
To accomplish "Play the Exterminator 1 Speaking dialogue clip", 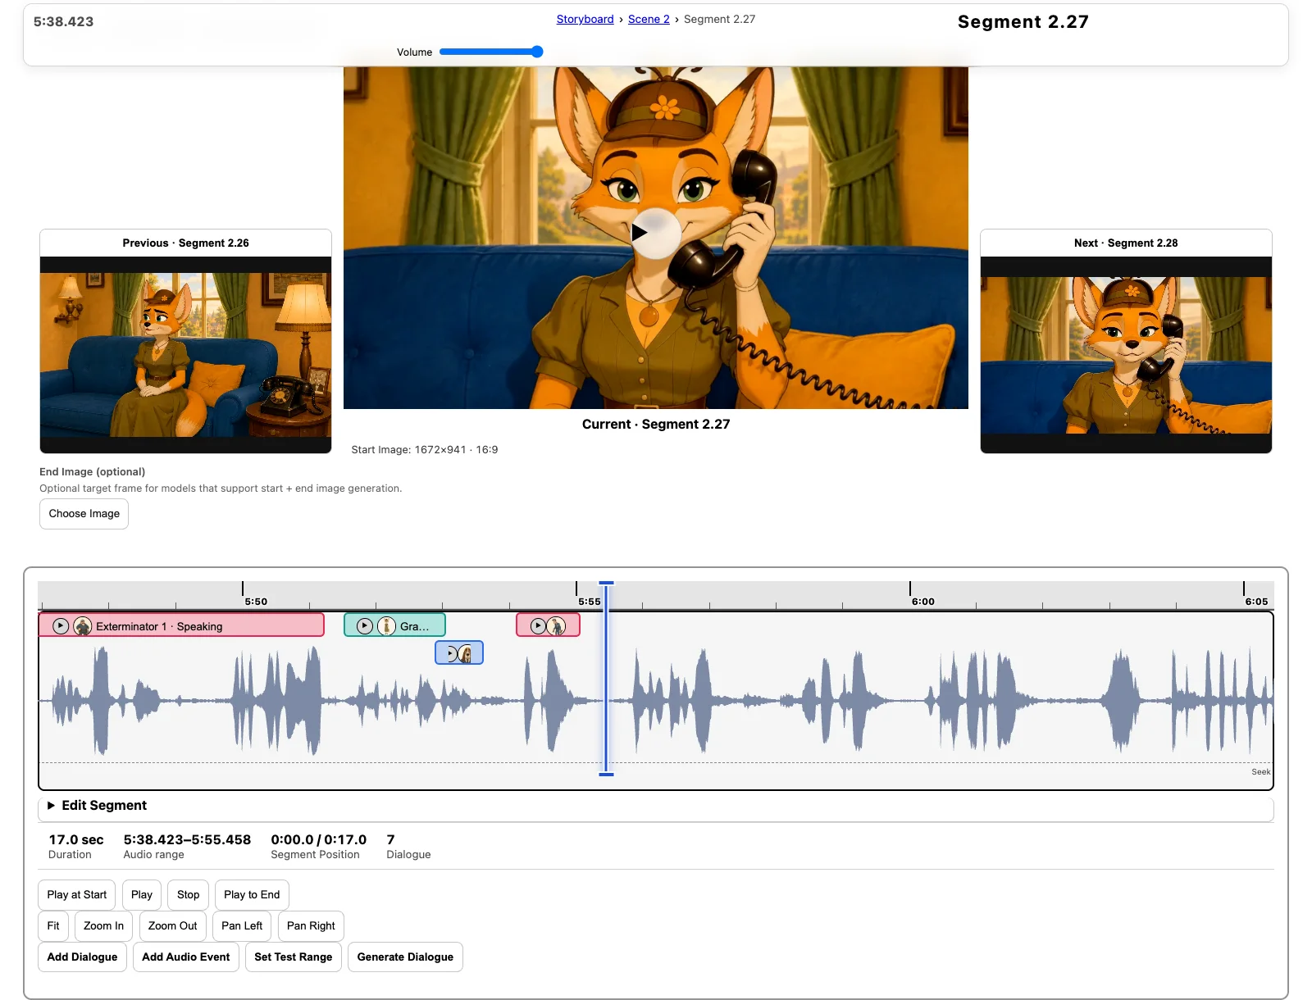I will [x=61, y=626].
